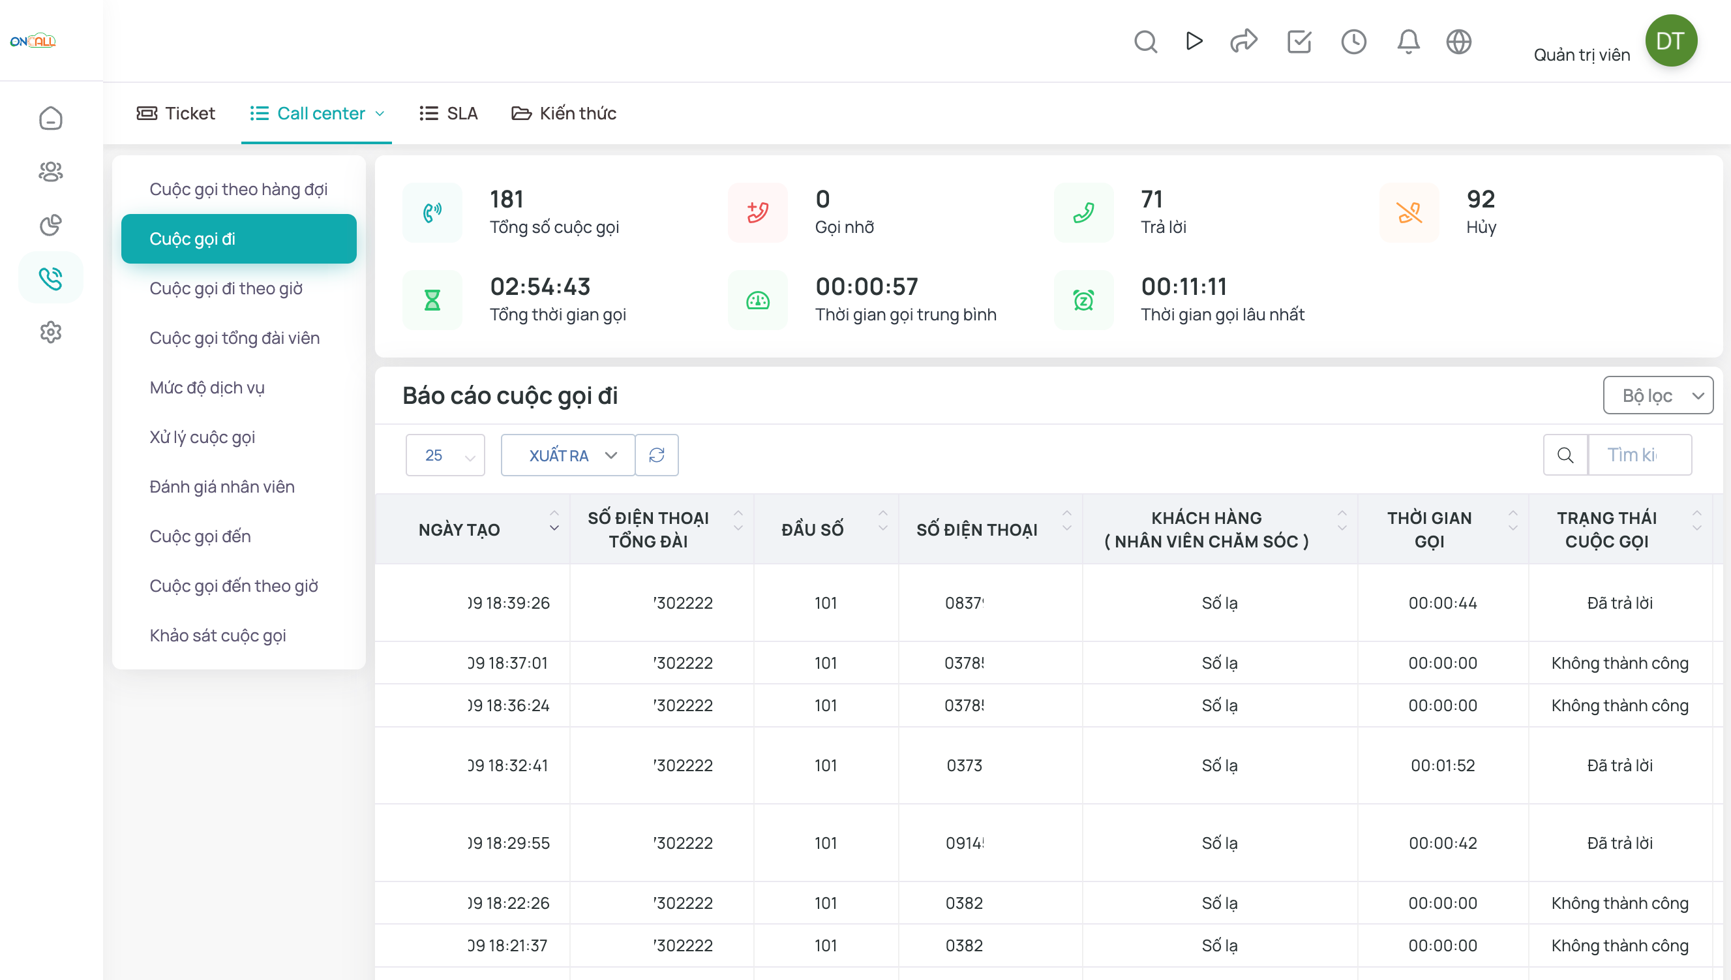The width and height of the screenshot is (1731, 980).
Task: Select the Cuộc gọi đi menu item
Action: [238, 239]
